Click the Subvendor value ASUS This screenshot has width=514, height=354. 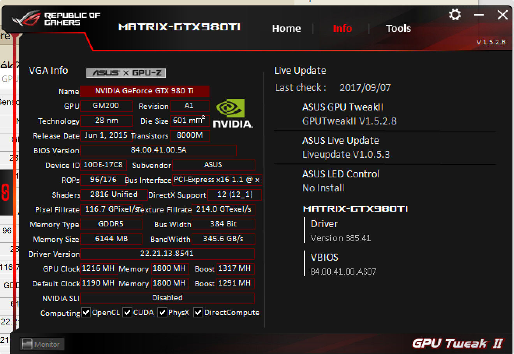click(x=213, y=165)
